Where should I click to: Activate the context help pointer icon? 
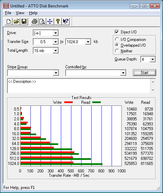(66, 22)
